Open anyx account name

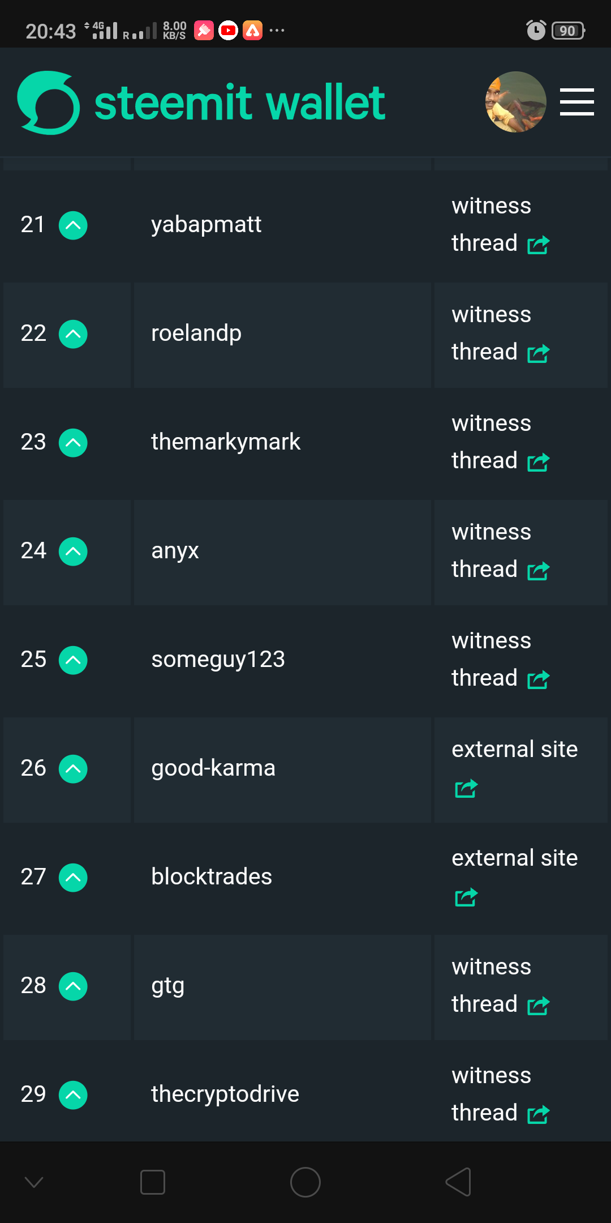click(175, 551)
